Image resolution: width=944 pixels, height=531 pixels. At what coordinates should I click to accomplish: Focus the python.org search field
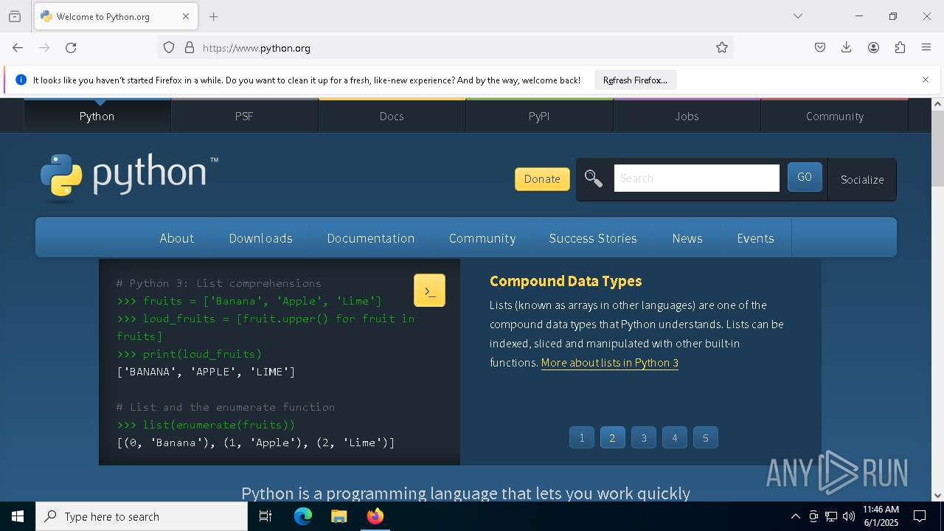pos(696,178)
